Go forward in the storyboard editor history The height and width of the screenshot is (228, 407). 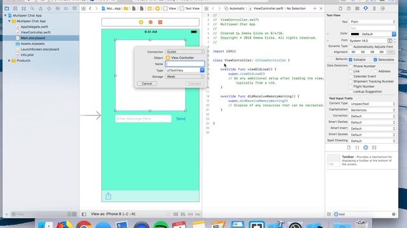pos(96,8)
